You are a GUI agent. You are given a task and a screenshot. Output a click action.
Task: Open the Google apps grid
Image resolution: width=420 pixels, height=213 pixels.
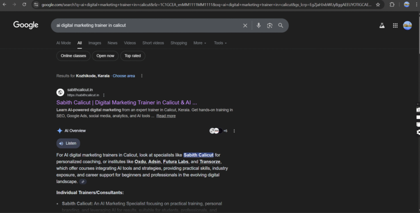[395, 25]
